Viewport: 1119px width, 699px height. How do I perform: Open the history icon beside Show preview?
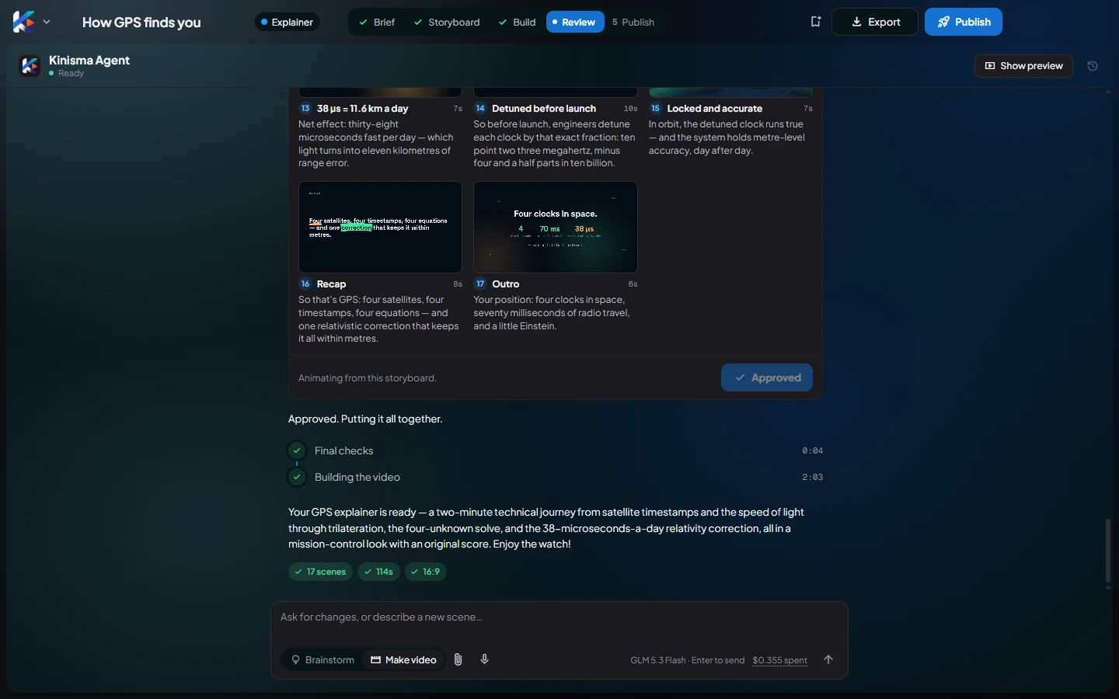pyautogui.click(x=1093, y=66)
